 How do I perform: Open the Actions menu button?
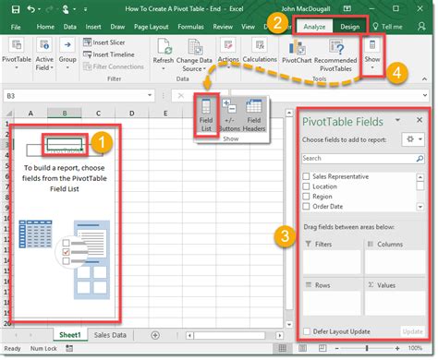tap(228, 53)
